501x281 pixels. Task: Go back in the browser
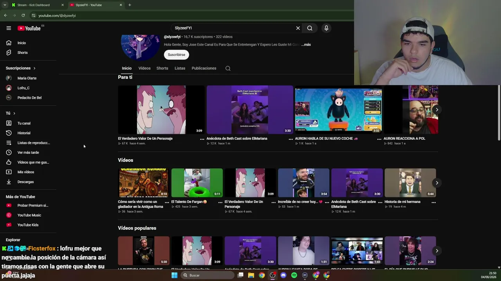5,16
